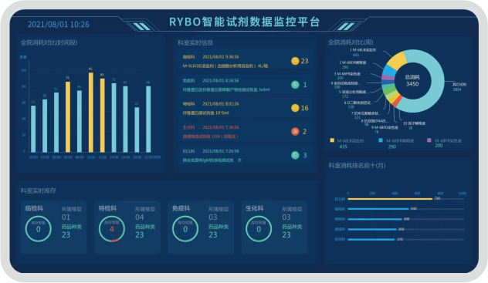Click the donut label with value 172

[353, 94]
